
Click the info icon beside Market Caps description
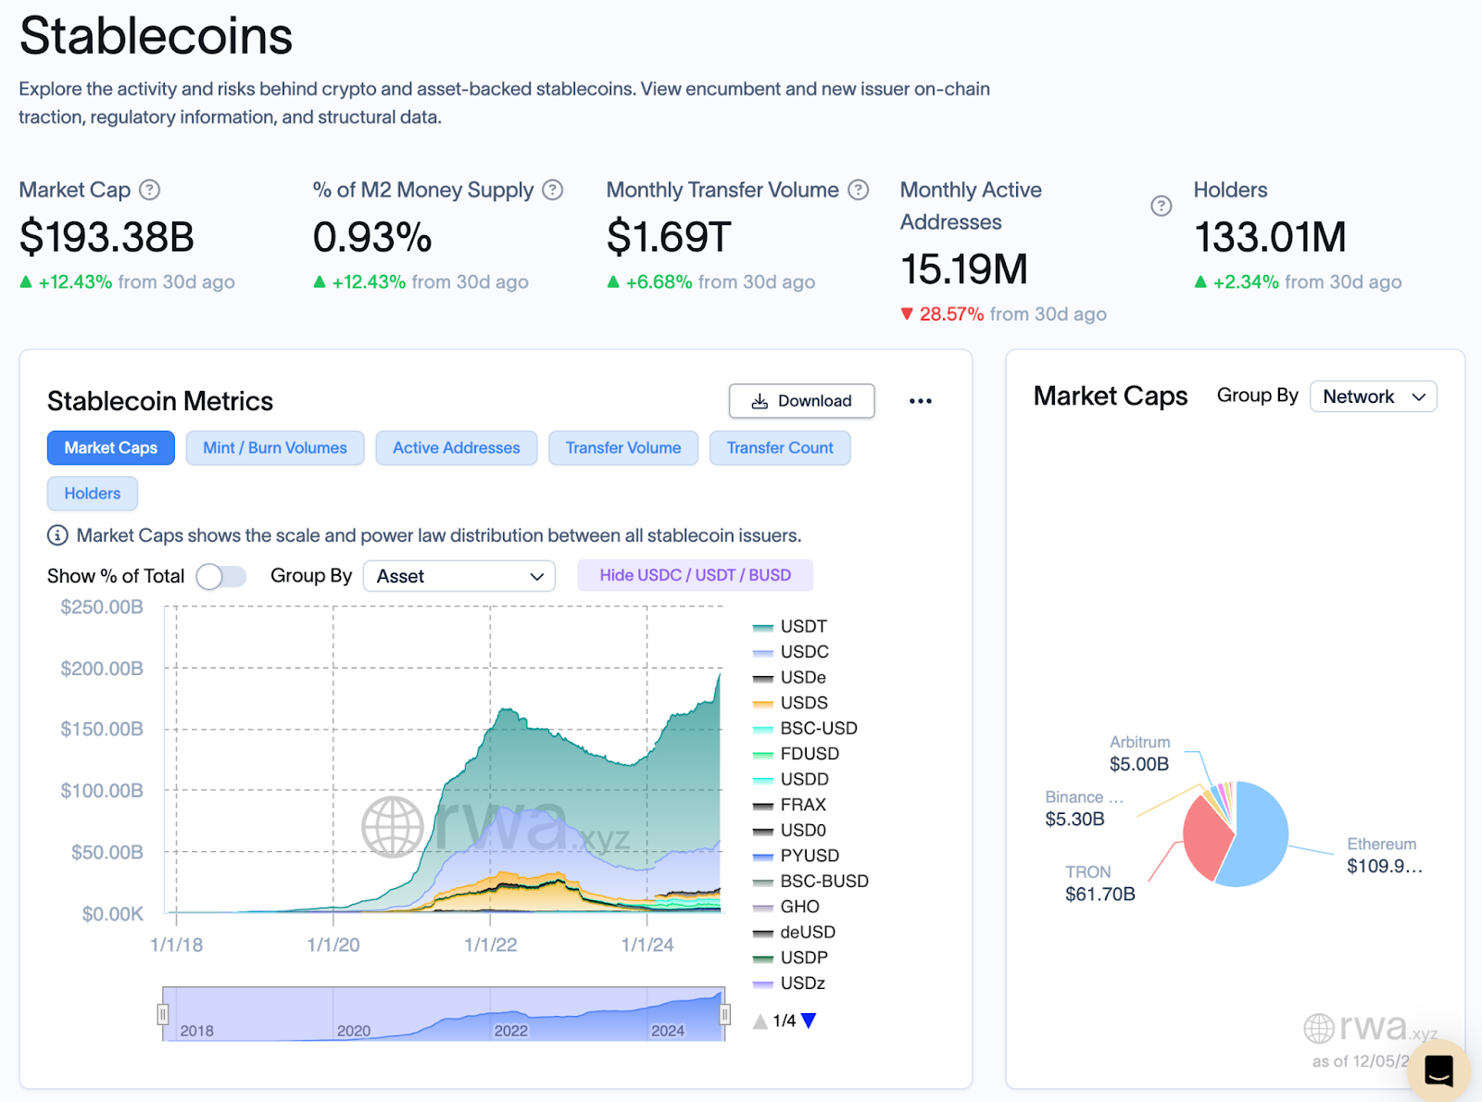[x=57, y=535]
